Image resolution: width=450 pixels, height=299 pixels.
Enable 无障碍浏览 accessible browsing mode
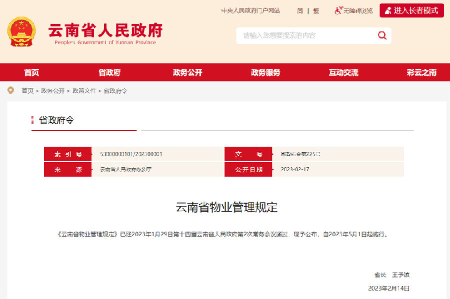pos(358,10)
